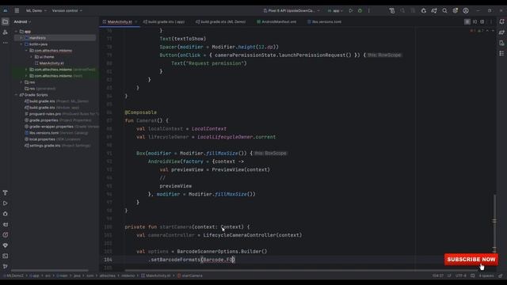
Task: Open the Version control dropdown
Action: (x=67, y=10)
